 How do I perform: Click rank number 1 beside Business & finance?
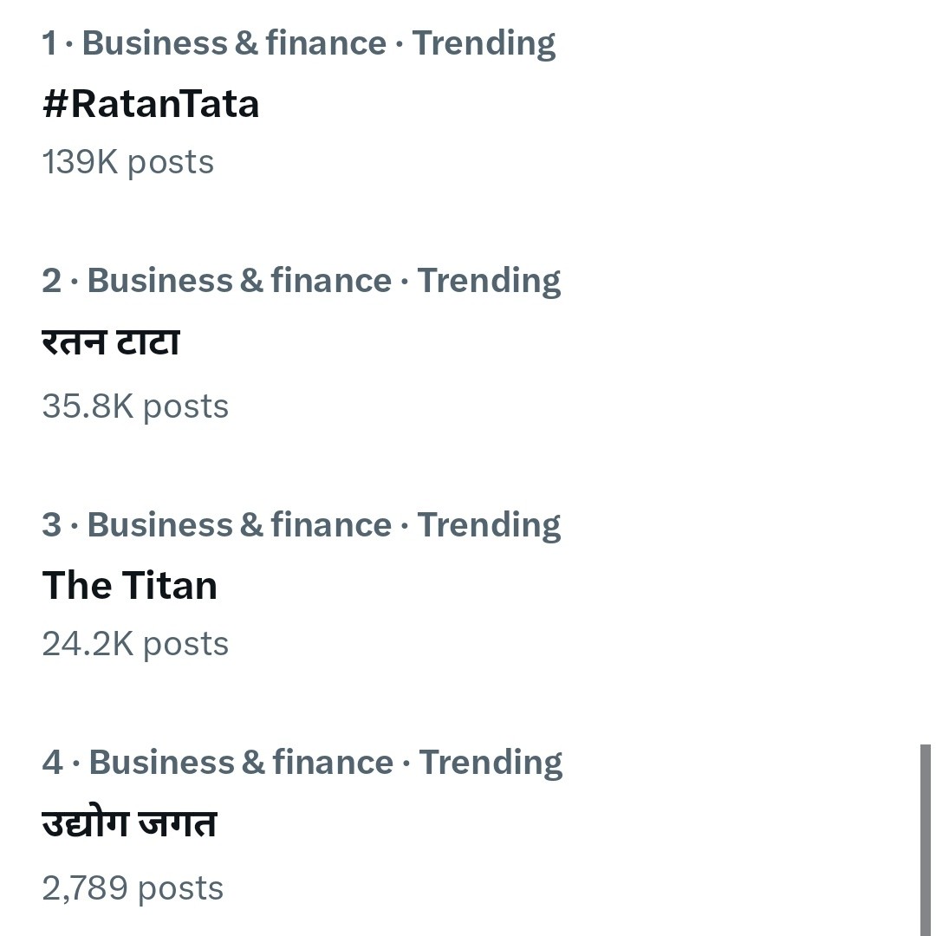(x=49, y=43)
